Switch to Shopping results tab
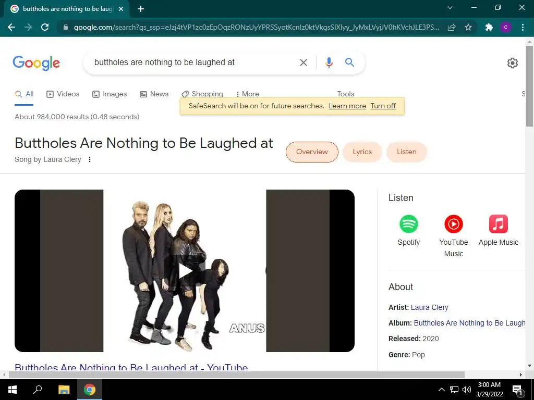Screen dimensions: 534x400 [202, 94]
